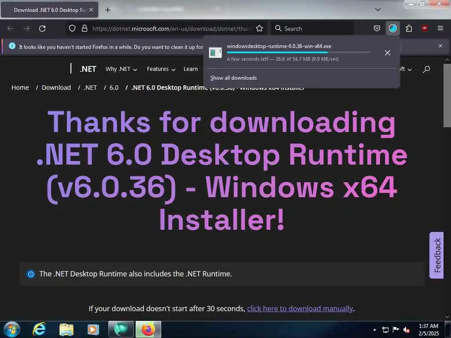Click the Home breadcrumb

click(x=20, y=88)
